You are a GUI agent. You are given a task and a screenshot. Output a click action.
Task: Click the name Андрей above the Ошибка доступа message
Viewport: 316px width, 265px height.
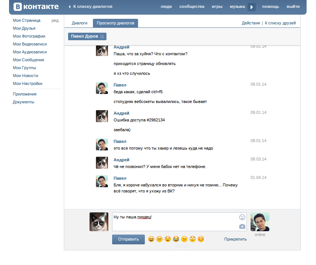[121, 113]
